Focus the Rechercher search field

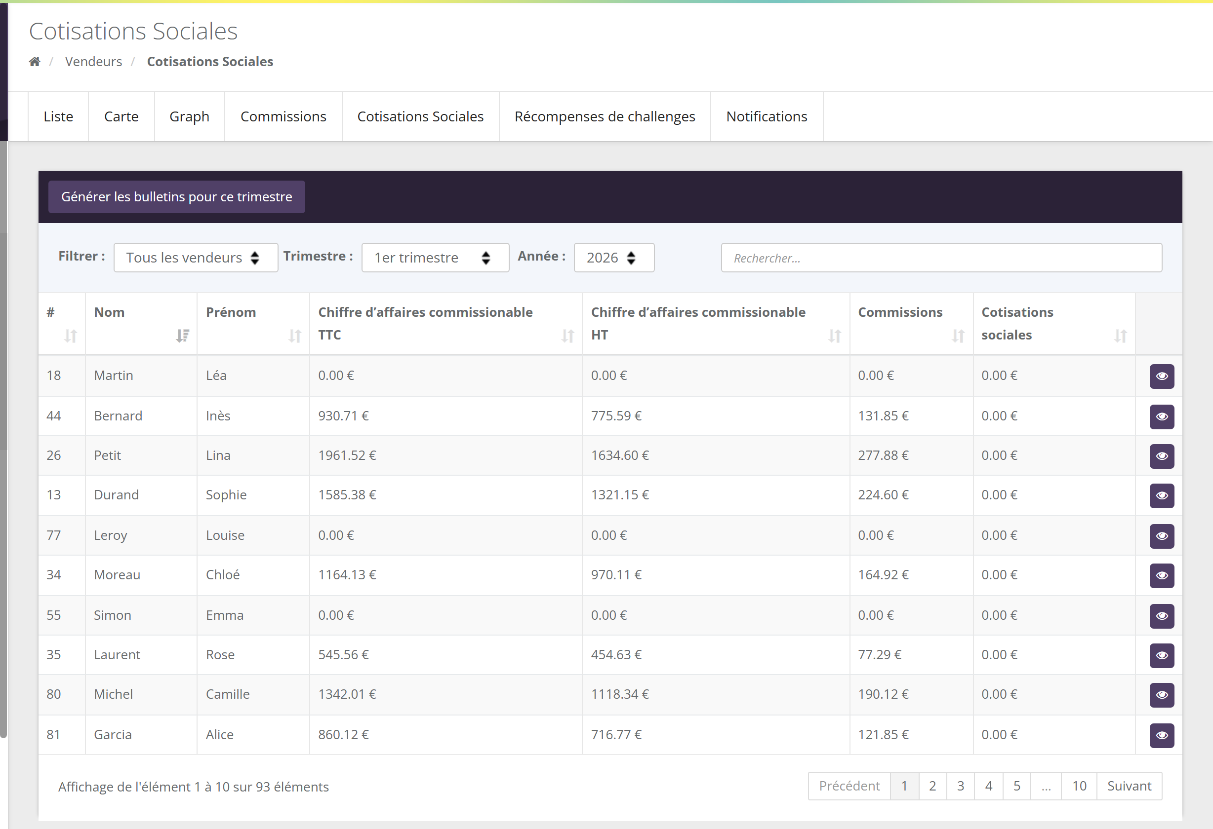941,258
